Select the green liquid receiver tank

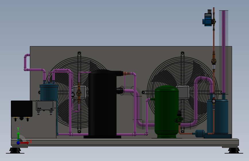pos(166,112)
